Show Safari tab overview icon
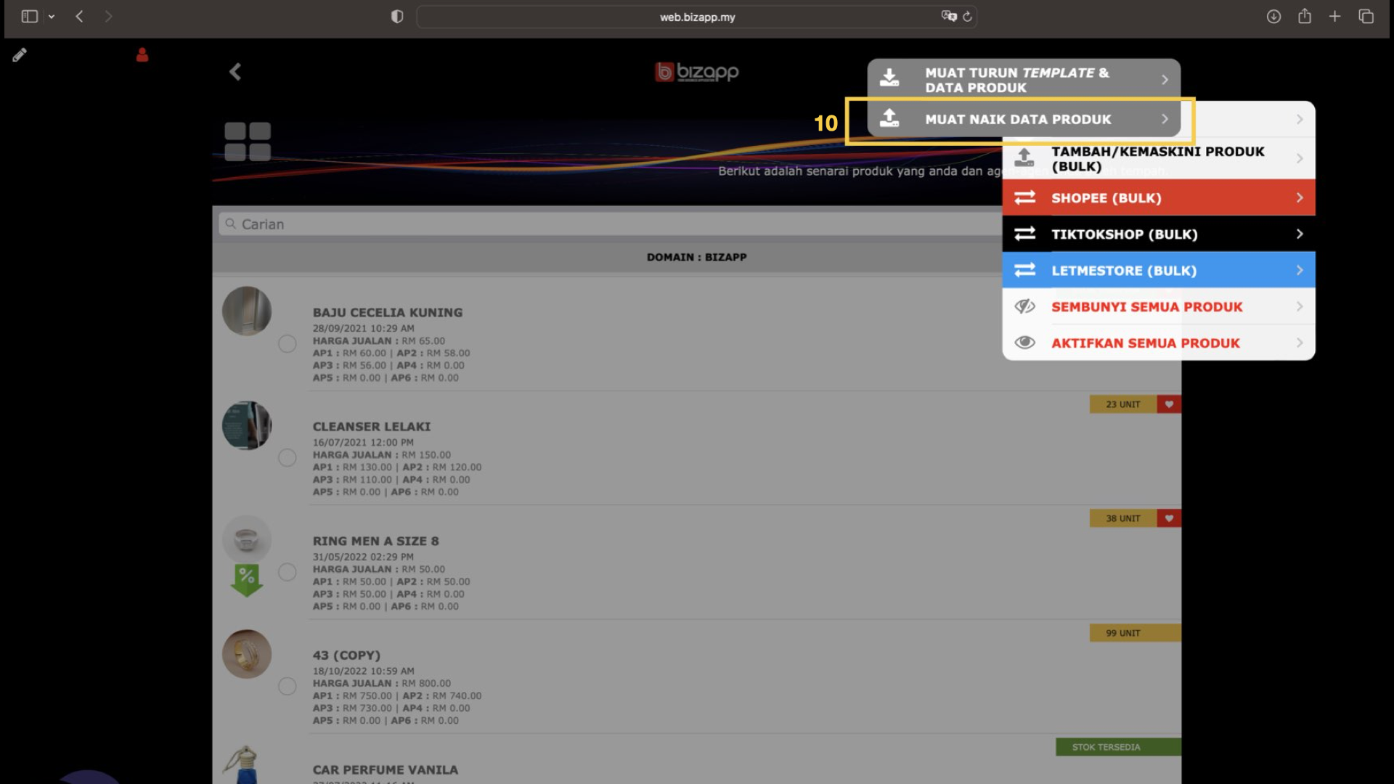The height and width of the screenshot is (784, 1394). click(1366, 16)
